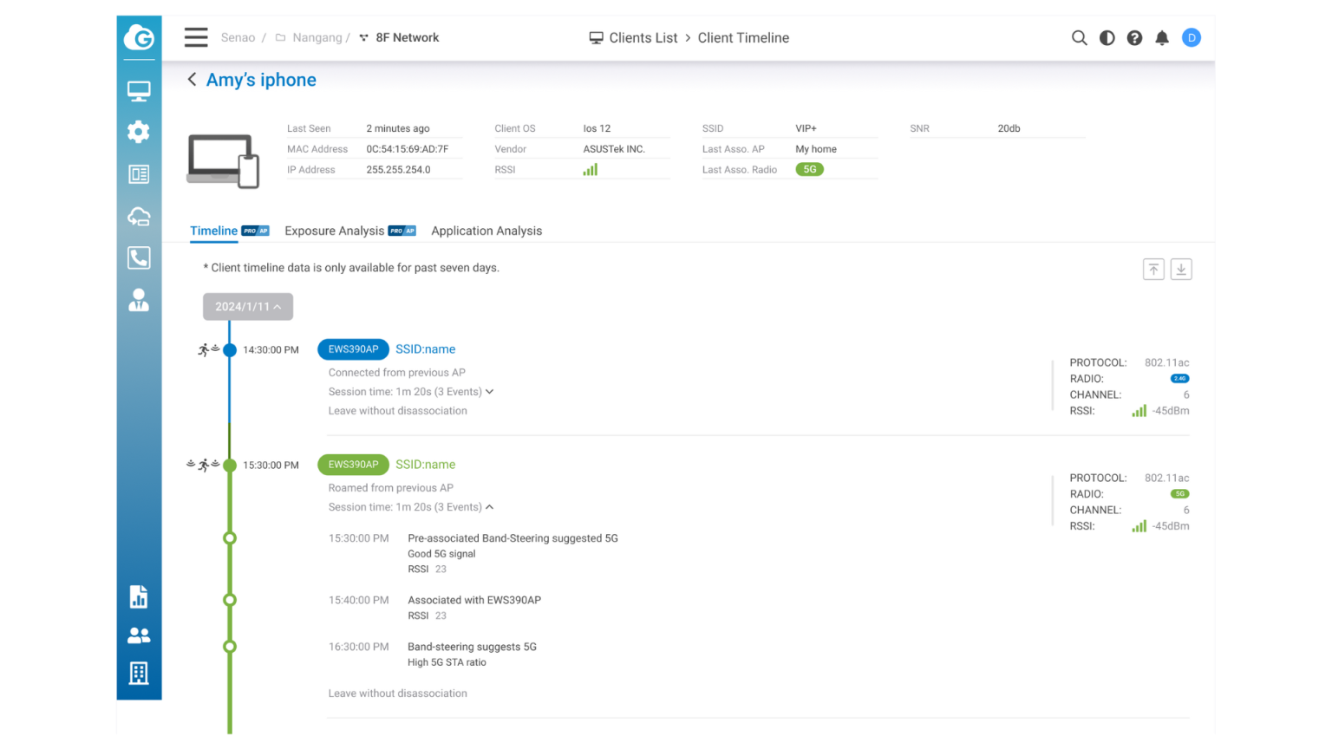The width and height of the screenshot is (1332, 749).
Task: Open the search icon in the top bar
Action: [1079, 38]
